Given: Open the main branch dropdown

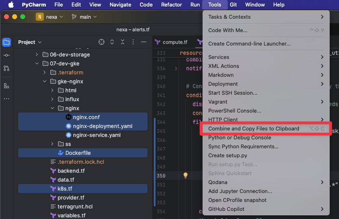Looking at the screenshot, I should pos(89,17).
